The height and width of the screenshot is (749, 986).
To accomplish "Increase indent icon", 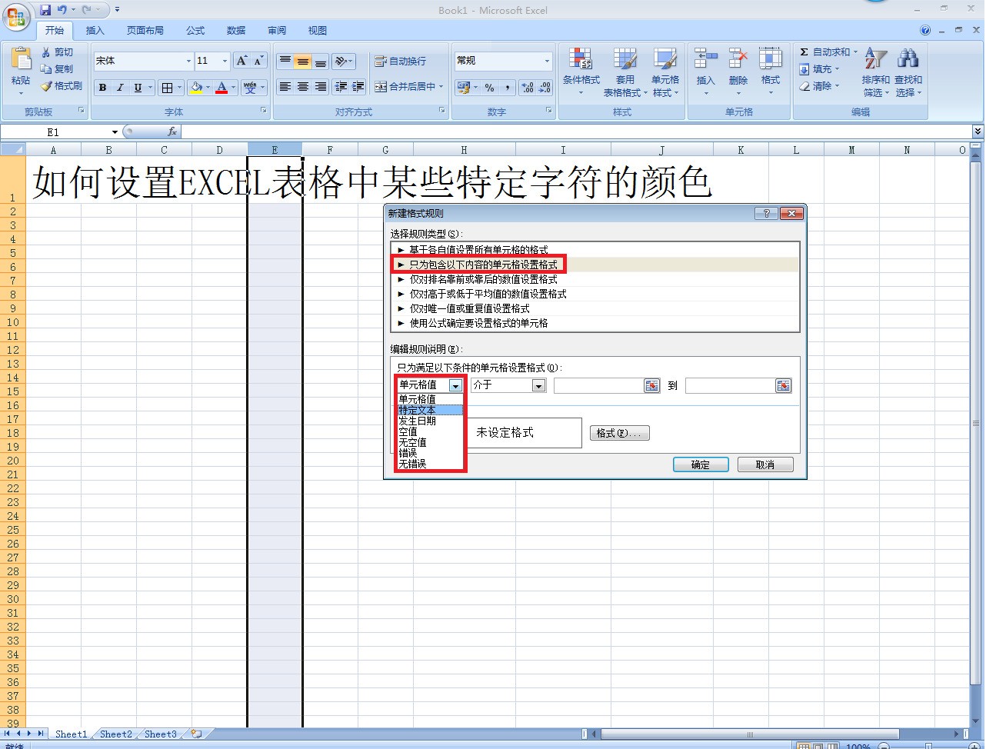I will point(358,87).
